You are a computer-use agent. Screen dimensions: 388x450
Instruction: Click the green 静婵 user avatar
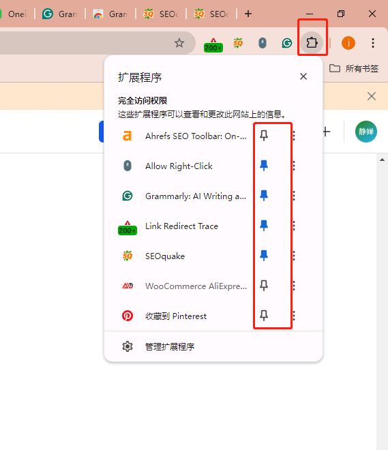pyautogui.click(x=366, y=132)
